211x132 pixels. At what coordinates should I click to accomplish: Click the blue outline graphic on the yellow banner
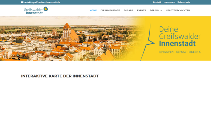pos(148,42)
